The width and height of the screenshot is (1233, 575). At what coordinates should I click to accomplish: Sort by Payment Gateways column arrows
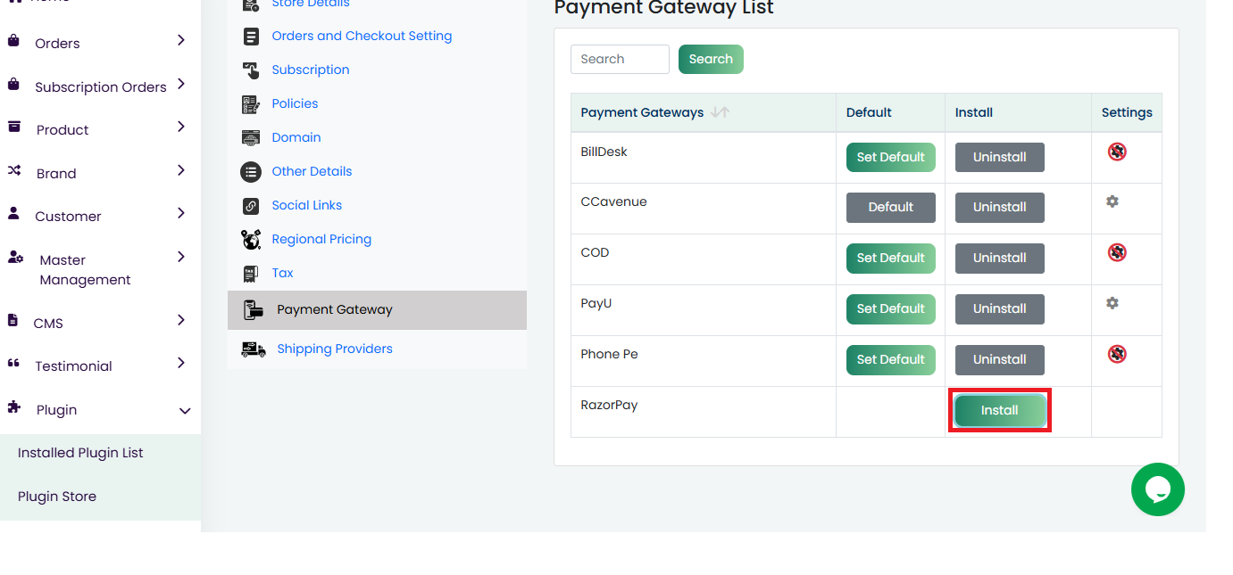coord(720,112)
